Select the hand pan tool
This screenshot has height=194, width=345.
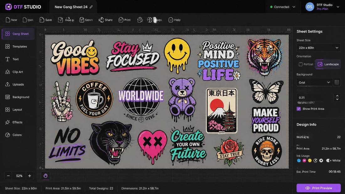pyautogui.click(x=45, y=176)
